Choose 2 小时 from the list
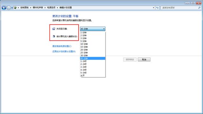Screen dimensions: 203x114 (93, 64)
